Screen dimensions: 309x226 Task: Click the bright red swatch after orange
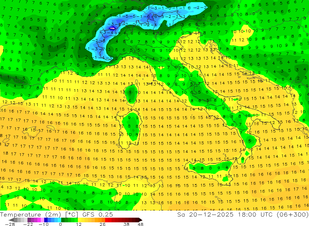(107, 220)
